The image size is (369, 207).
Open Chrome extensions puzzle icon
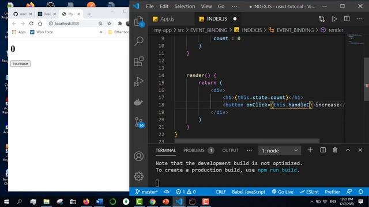[120, 24]
